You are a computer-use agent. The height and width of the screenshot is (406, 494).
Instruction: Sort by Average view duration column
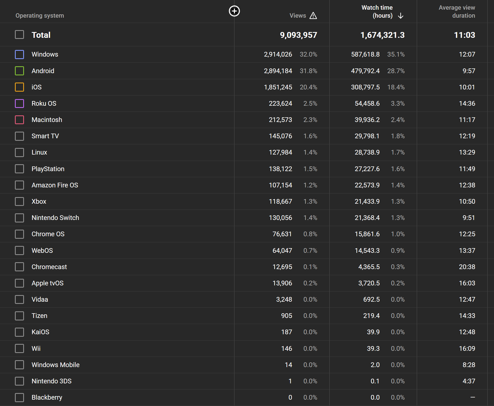tap(456, 12)
